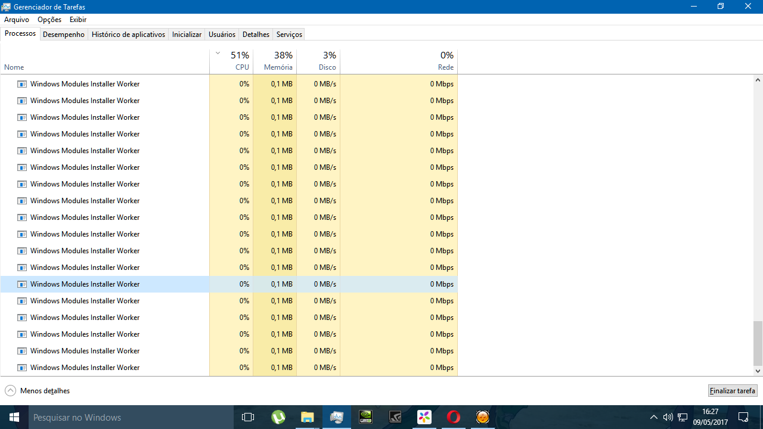Click the process icon of the highlighted row
The width and height of the screenshot is (763, 429).
tap(22, 284)
